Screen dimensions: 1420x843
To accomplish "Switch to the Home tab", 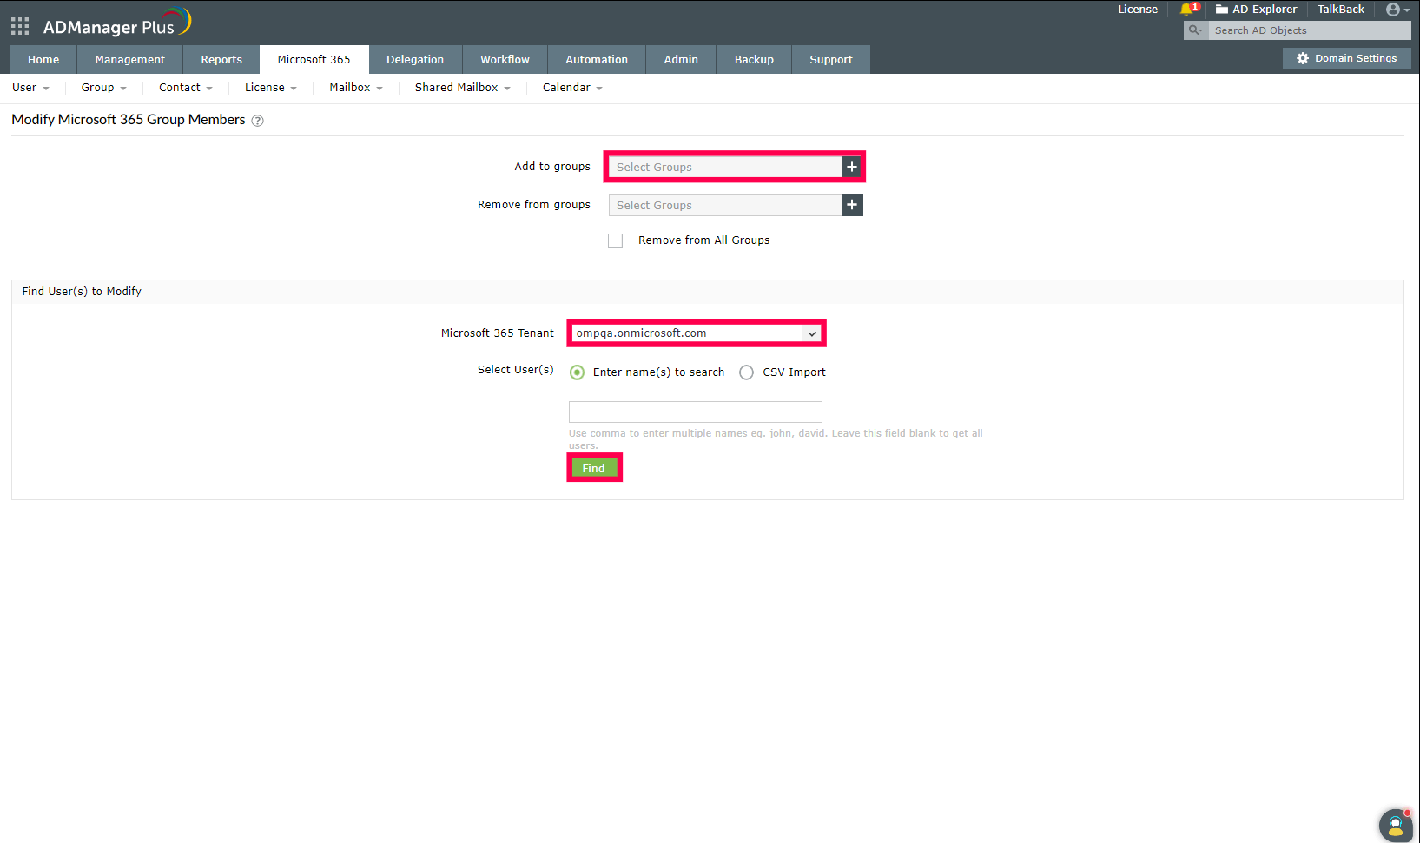I will tap(43, 60).
